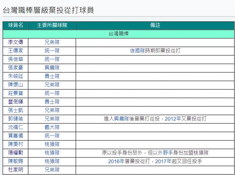Open the 郭健瑜 player link
The image size is (235, 175).
(x=16, y=119)
